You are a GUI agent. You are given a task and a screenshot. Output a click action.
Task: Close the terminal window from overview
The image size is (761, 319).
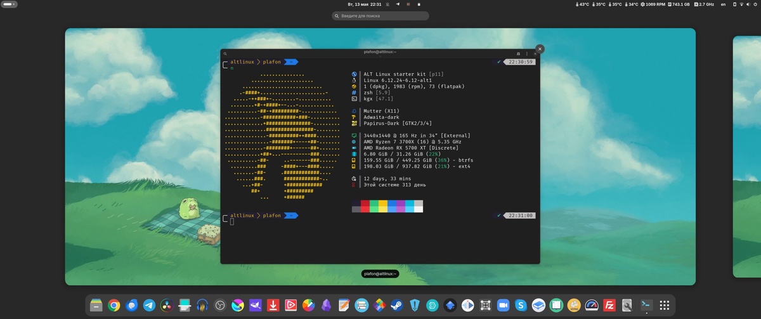click(x=540, y=49)
